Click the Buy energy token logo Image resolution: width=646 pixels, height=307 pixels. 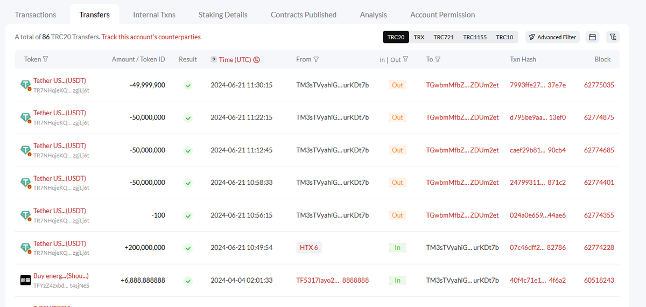pos(25,280)
